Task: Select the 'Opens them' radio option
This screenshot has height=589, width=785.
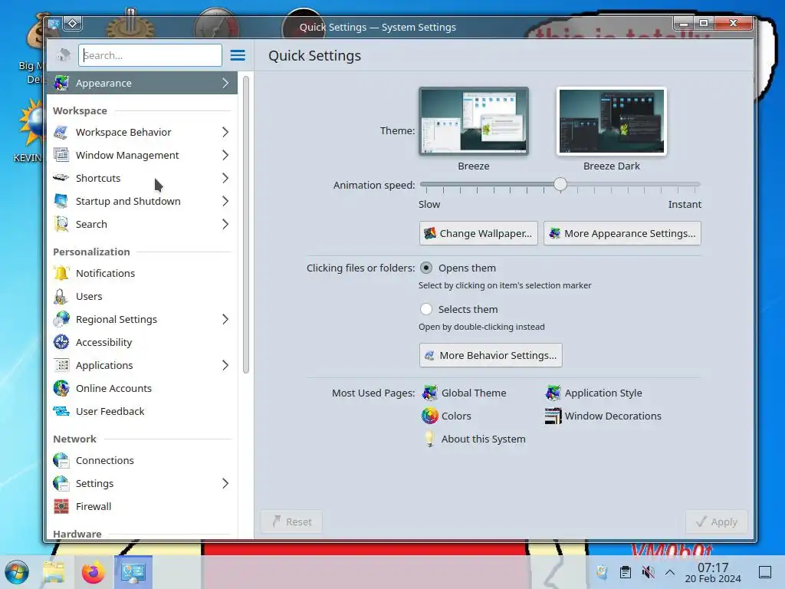Action: (426, 268)
